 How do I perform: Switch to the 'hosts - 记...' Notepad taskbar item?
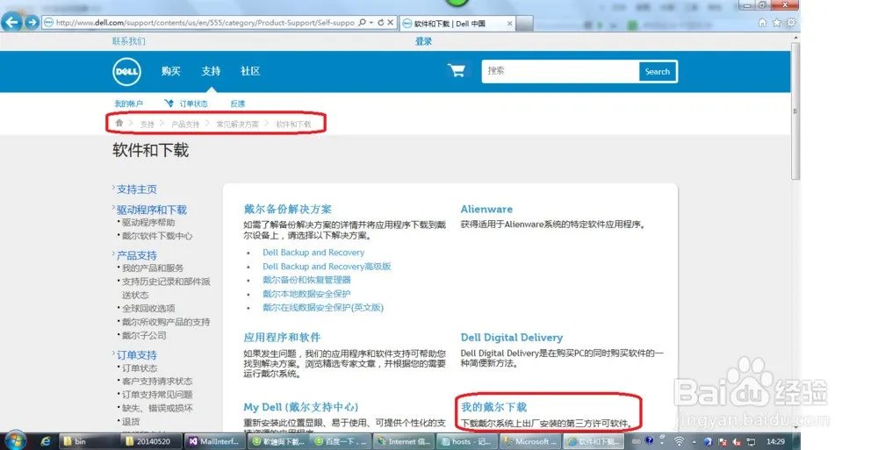point(466,441)
